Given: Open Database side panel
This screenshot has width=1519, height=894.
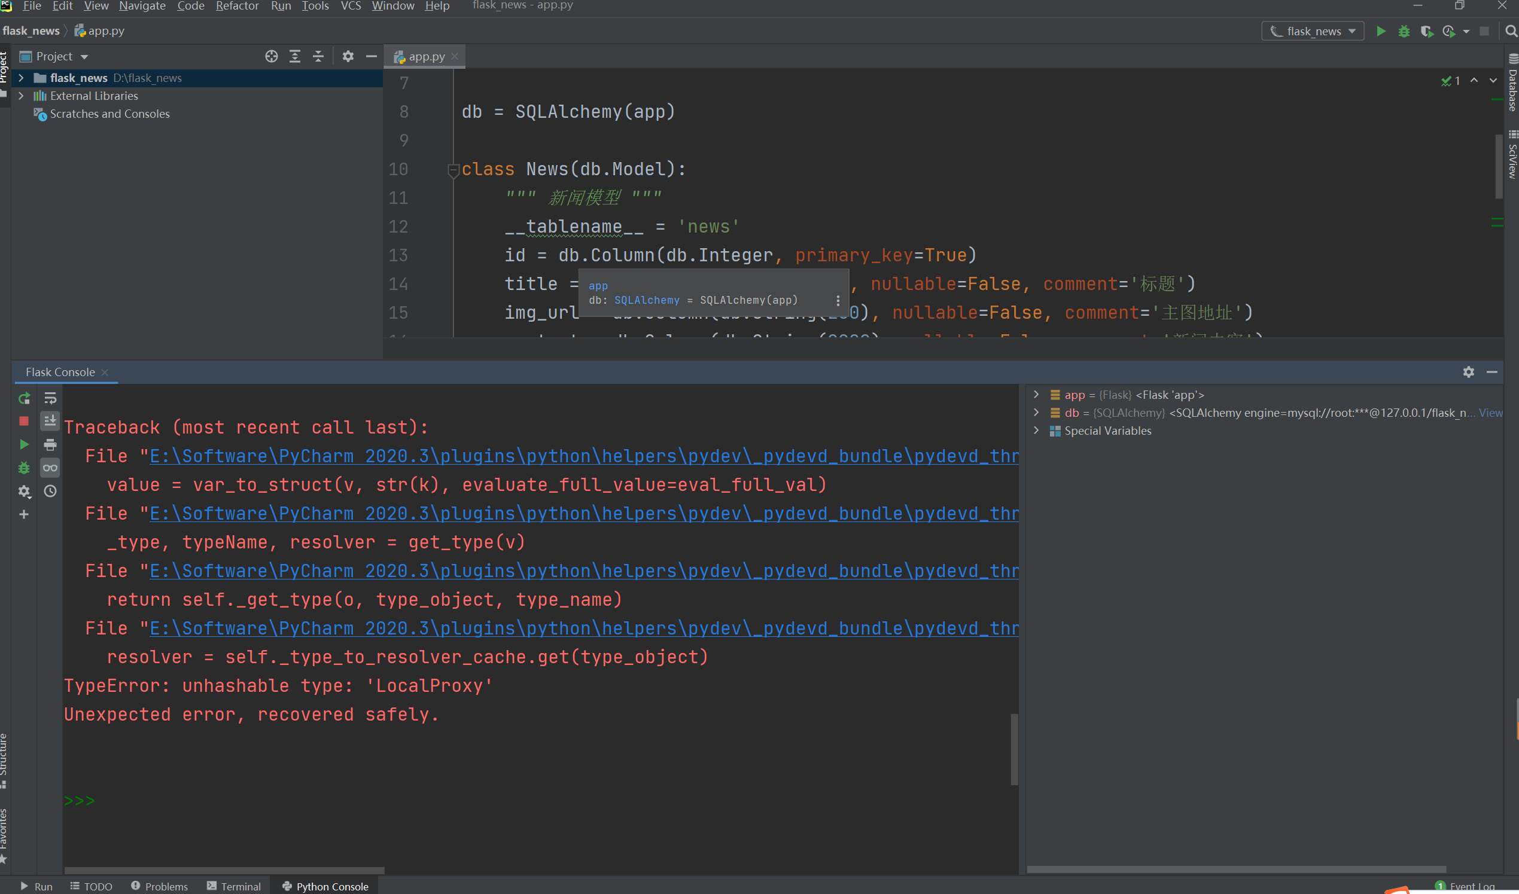Looking at the screenshot, I should point(1512,83).
